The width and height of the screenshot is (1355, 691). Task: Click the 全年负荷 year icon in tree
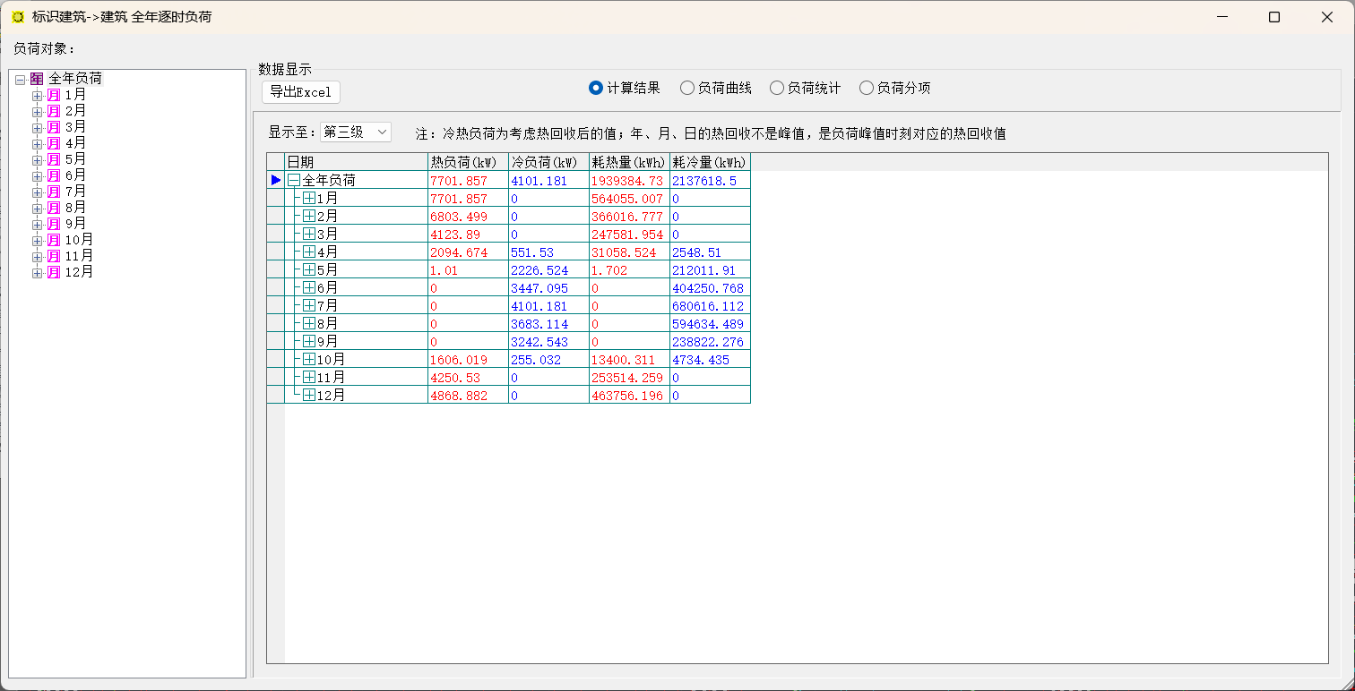[37, 79]
